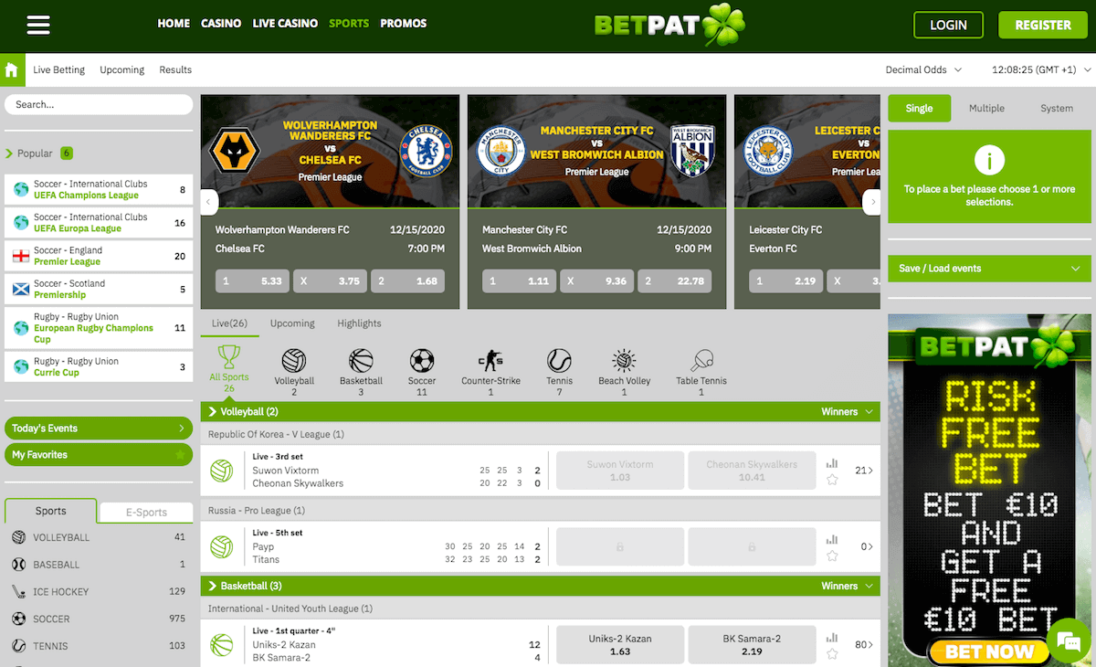Image resolution: width=1096 pixels, height=667 pixels.
Task: Go to the Promos page
Action: [x=403, y=24]
